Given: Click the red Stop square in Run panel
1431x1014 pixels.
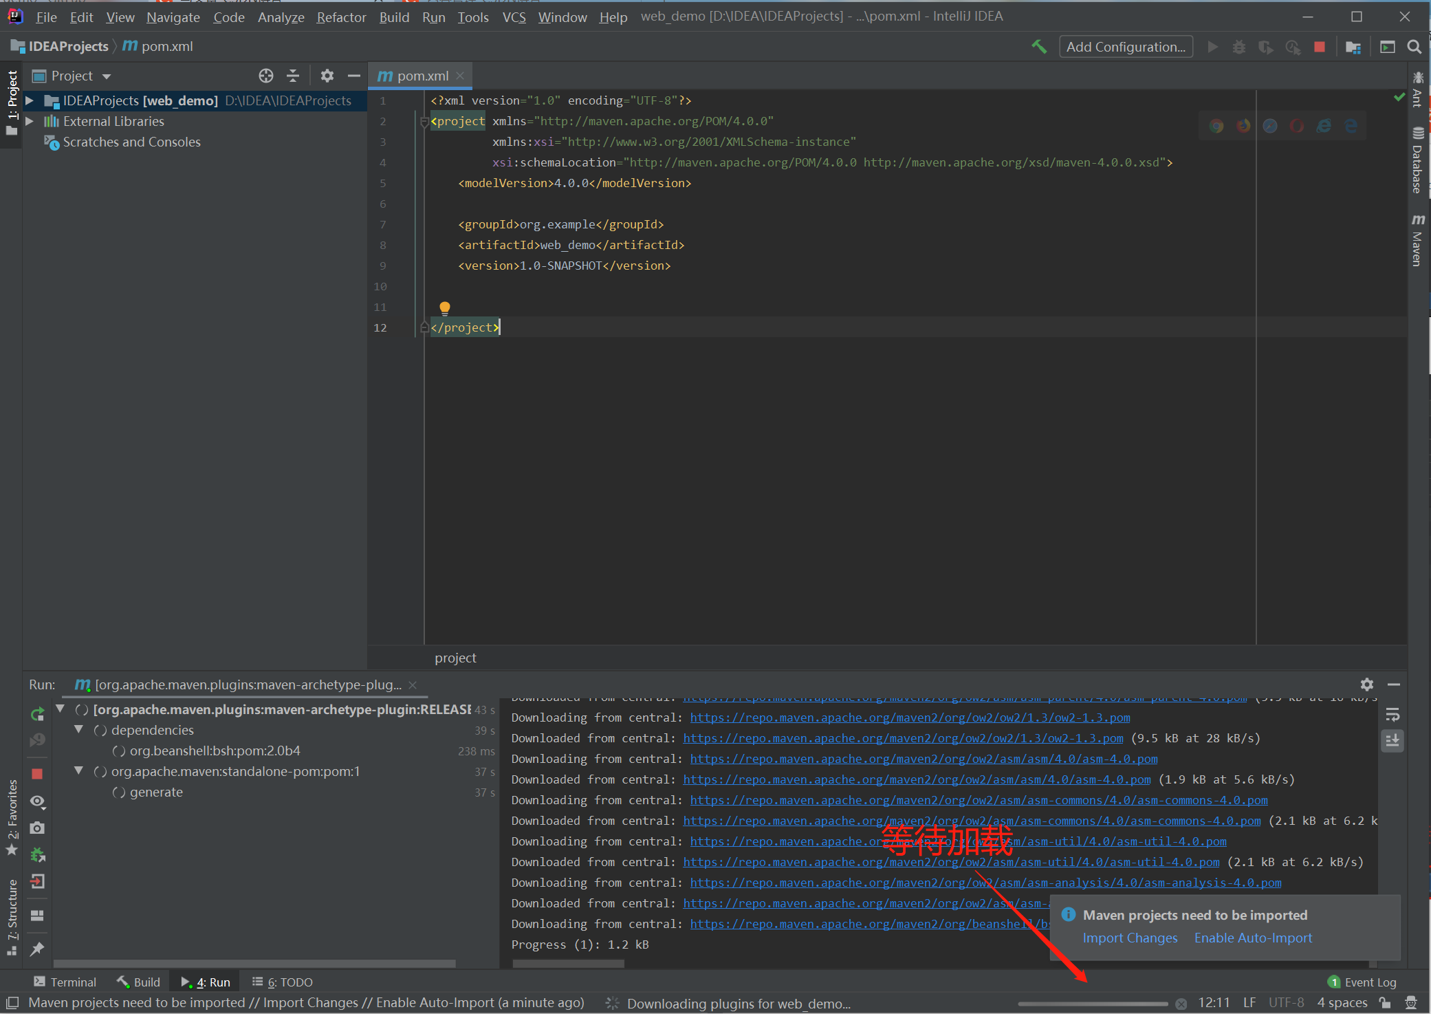Looking at the screenshot, I should [x=37, y=774].
